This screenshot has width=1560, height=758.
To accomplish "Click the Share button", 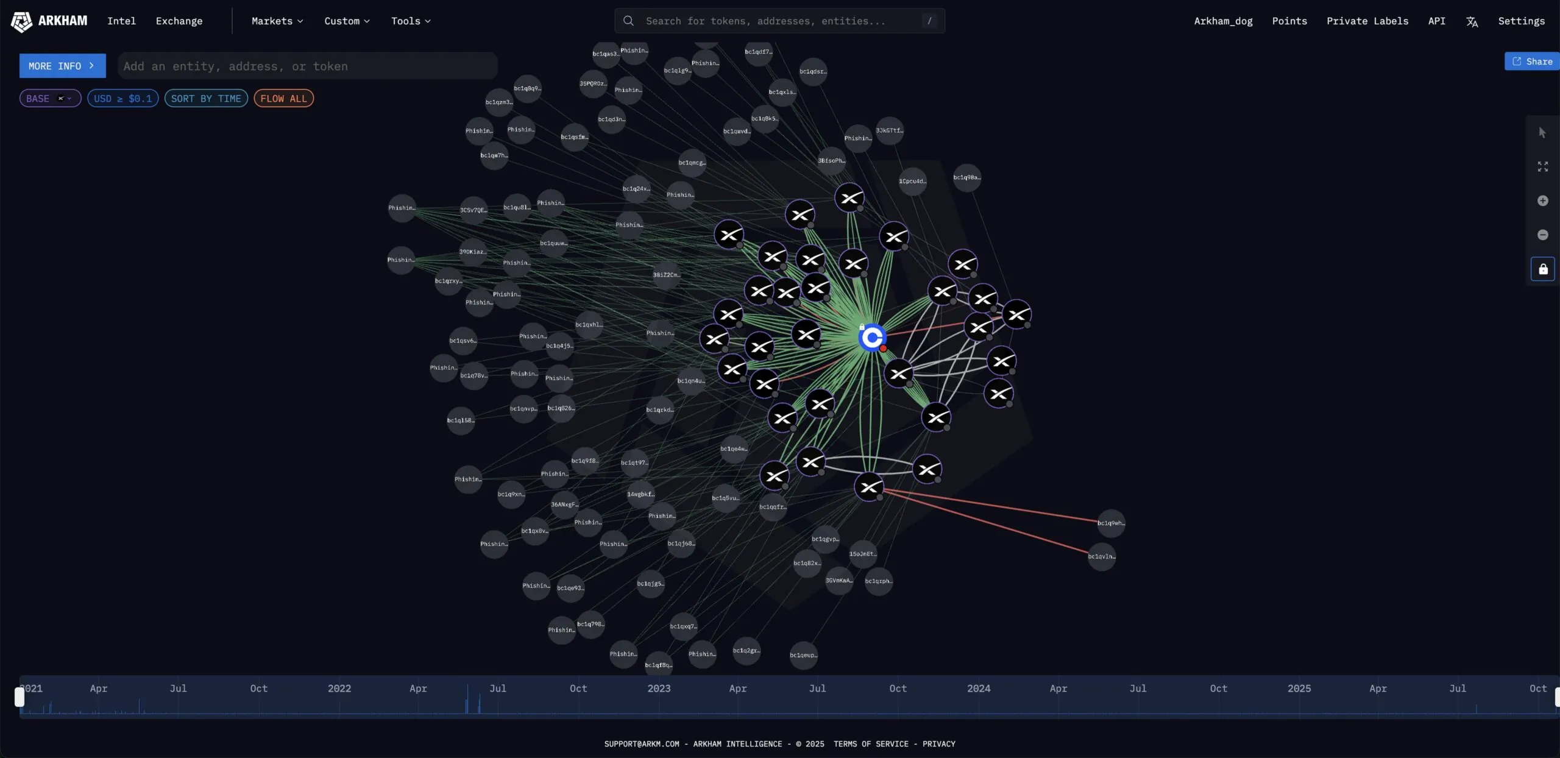I will point(1531,62).
